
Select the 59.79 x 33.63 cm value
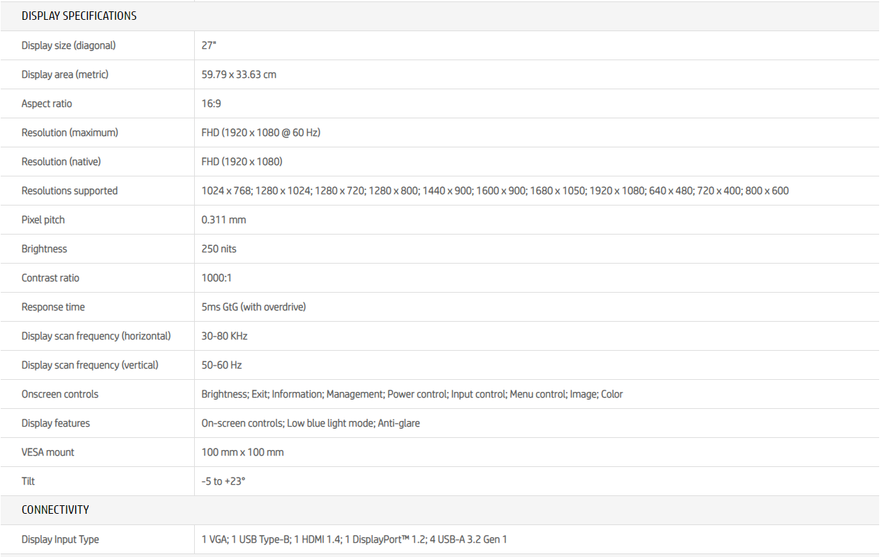coord(239,74)
